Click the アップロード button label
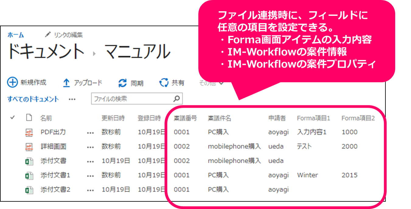The width and height of the screenshot is (411, 209). point(88,83)
